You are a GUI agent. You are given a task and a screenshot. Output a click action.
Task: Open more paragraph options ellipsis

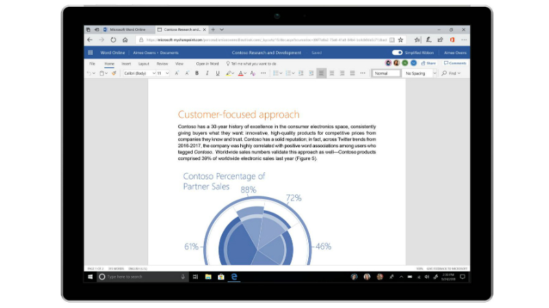point(363,73)
